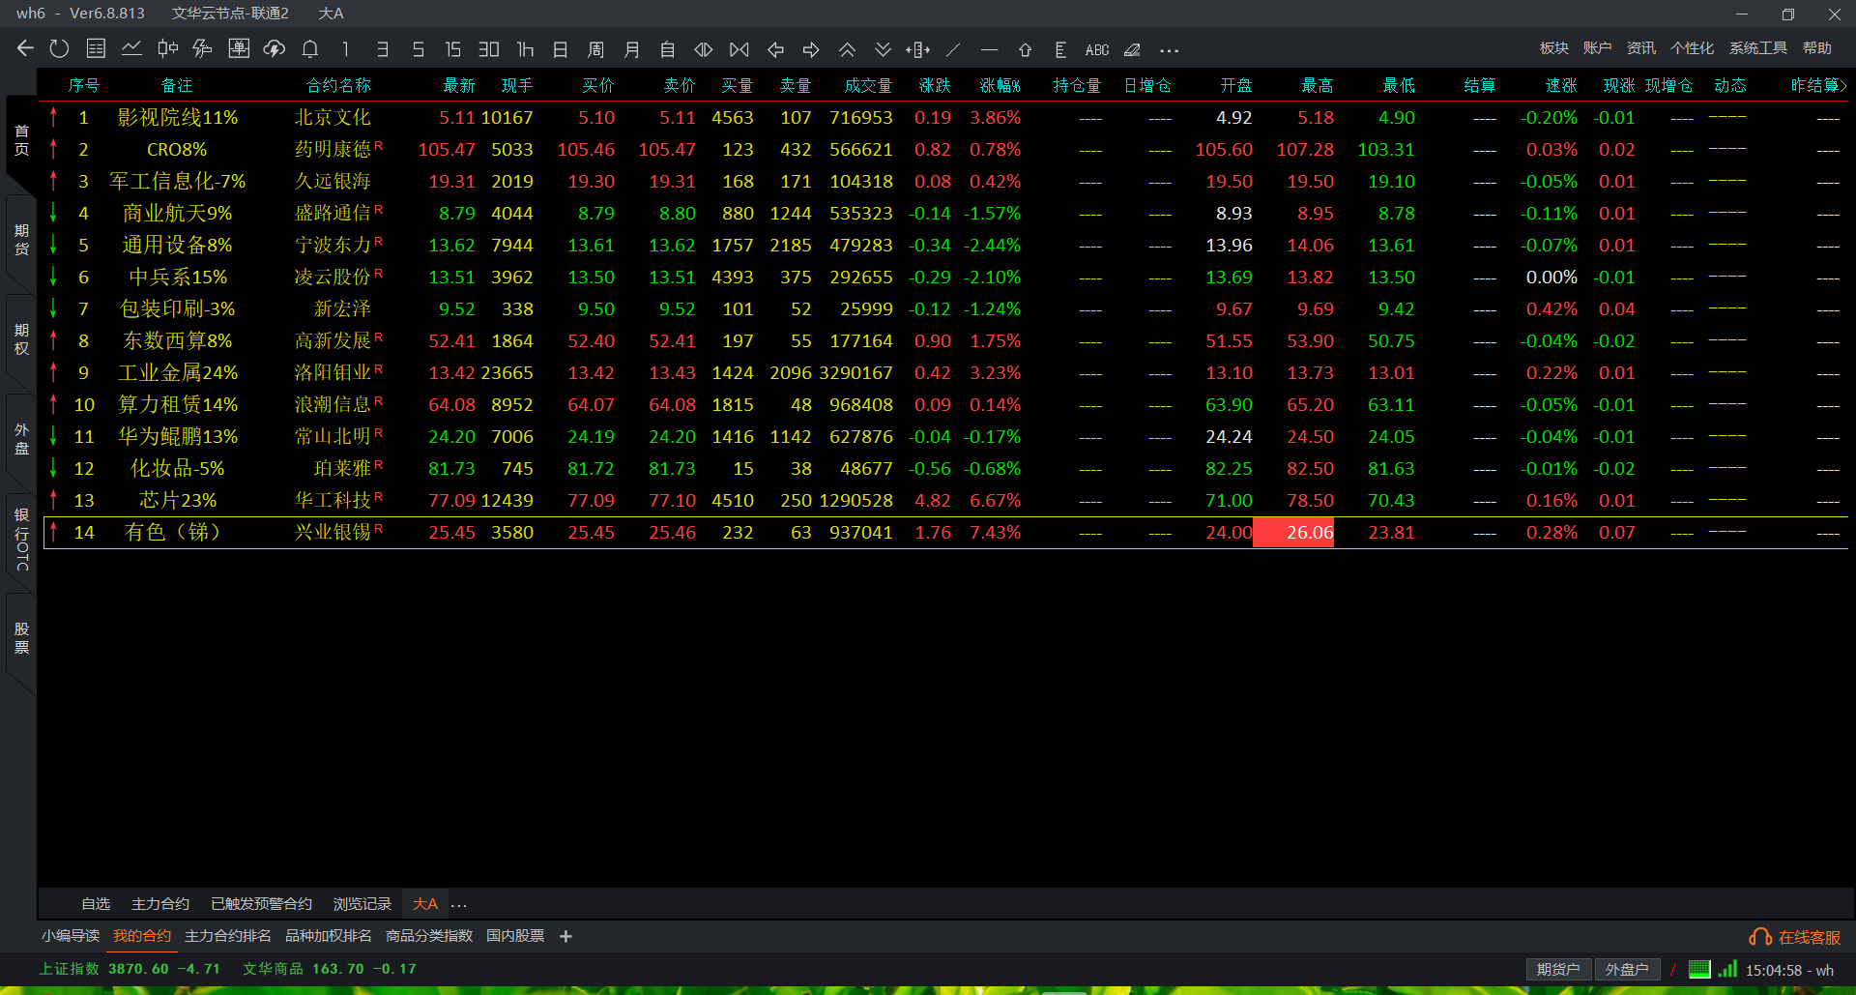Open the 品种加权排名 page tab

(329, 936)
